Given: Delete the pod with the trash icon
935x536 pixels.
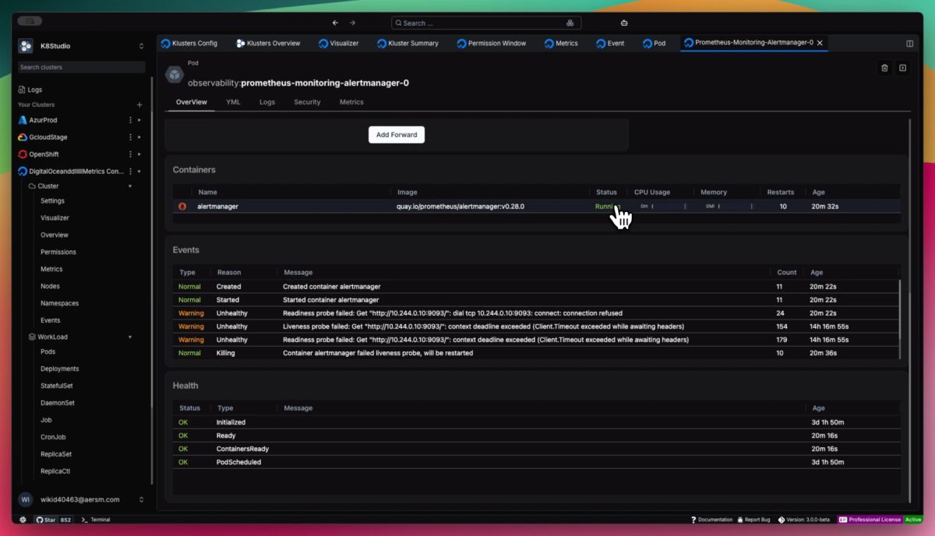Looking at the screenshot, I should point(884,68).
